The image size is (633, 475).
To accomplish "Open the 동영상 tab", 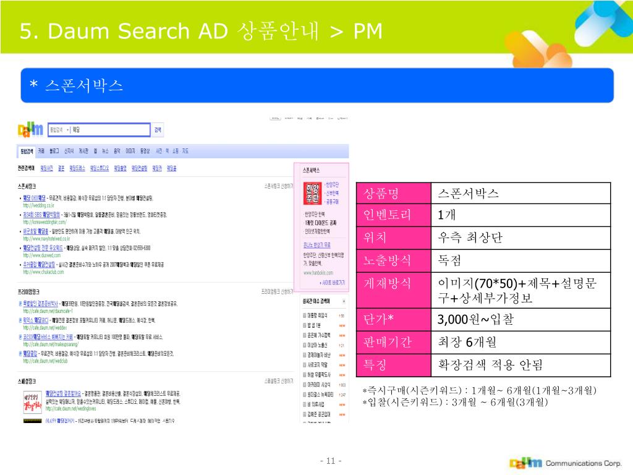I will tap(145, 151).
